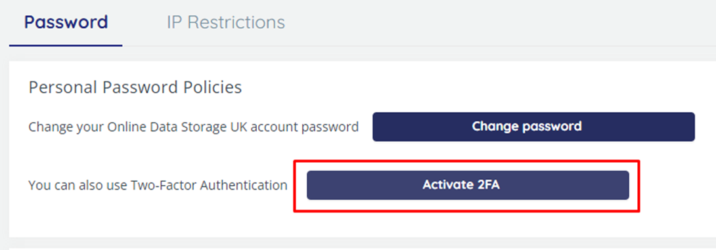
Task: Click the Personal Password Policies heading
Action: tap(135, 87)
